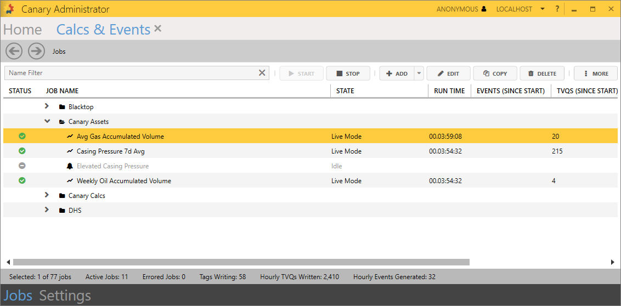The image size is (621, 306).
Task: Click grey idle status icon for Elevated Casing Pressure
Action: click(22, 166)
